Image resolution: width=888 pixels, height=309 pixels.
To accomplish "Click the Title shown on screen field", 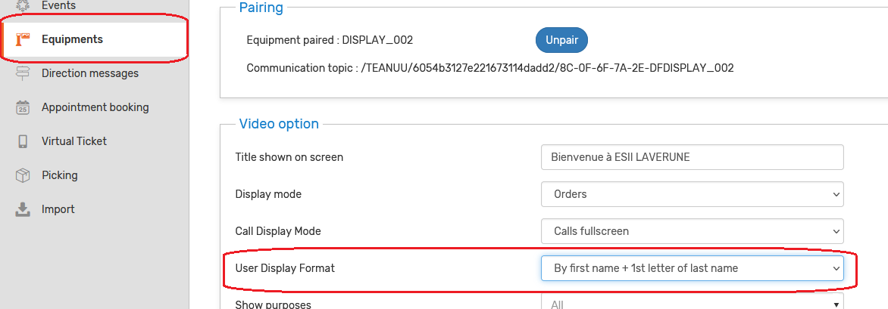I will 692,157.
